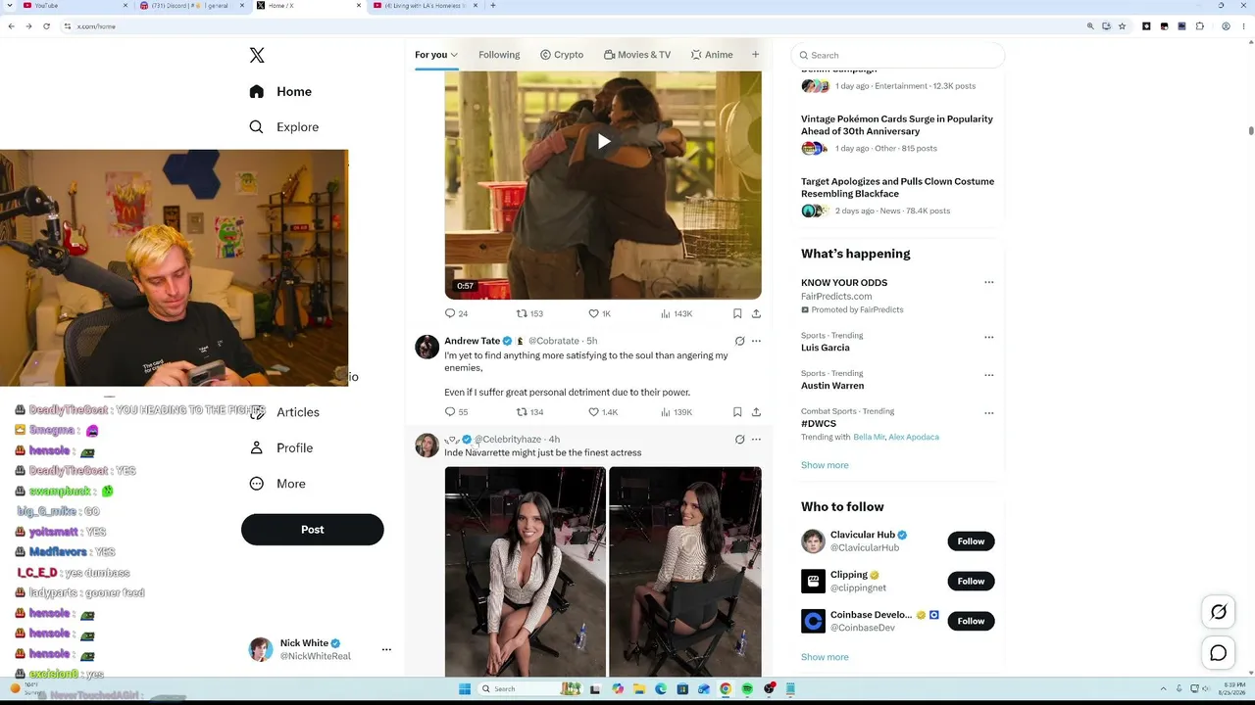
Task: Open Spotify from the taskbar
Action: pyautogui.click(x=747, y=689)
